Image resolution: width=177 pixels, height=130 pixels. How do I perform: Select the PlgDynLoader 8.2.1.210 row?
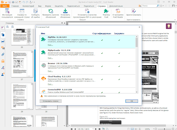click(x=87, y=55)
